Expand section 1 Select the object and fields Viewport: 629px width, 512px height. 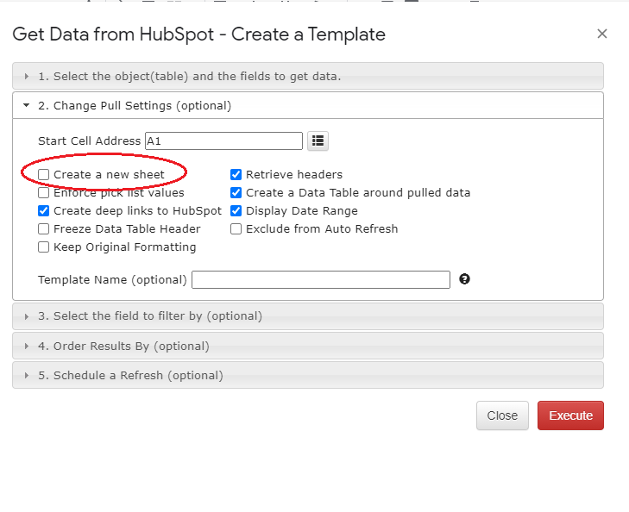308,76
